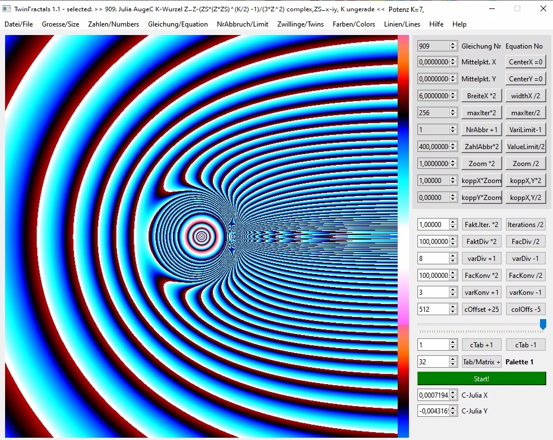Click the cTab +1 button
The width and height of the screenshot is (553, 440).
pyautogui.click(x=481, y=345)
